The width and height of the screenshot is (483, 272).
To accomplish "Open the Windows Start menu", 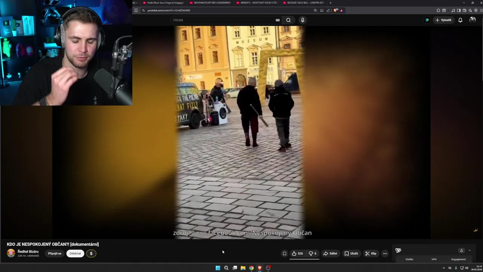I will click(x=218, y=268).
